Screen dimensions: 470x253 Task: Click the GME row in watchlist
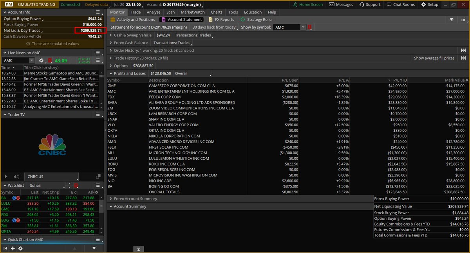point(49,209)
